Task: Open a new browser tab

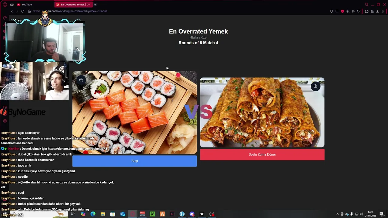Action: (95, 5)
